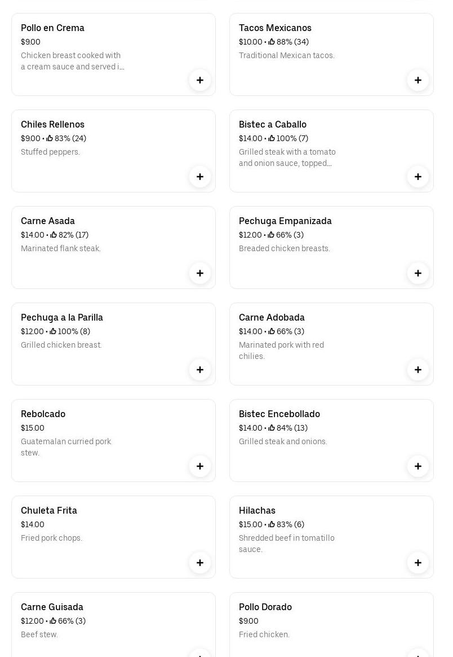The width and height of the screenshot is (453, 657).
Task: Click the Tacos Mexicanos 88% rating
Action: 288,42
